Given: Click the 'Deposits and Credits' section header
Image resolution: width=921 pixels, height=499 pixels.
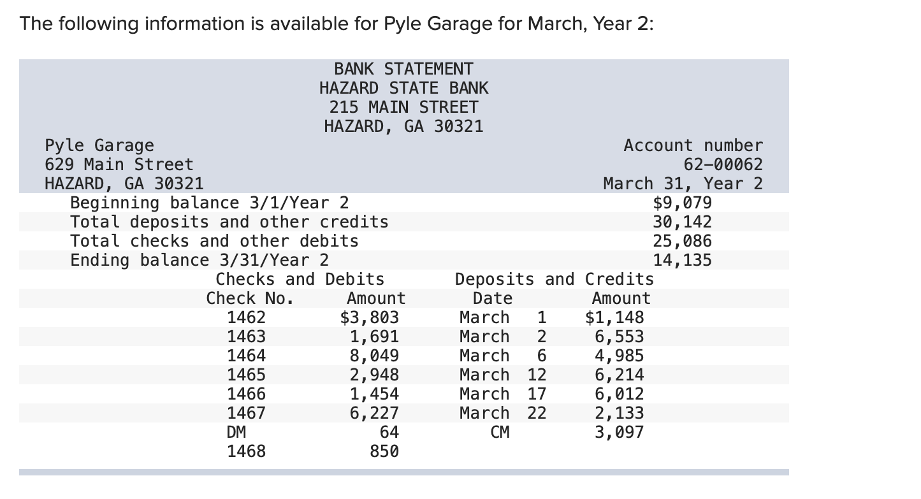Looking at the screenshot, I should coord(554,279).
